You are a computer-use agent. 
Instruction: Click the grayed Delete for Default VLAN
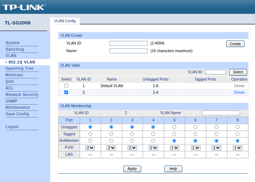(239, 86)
